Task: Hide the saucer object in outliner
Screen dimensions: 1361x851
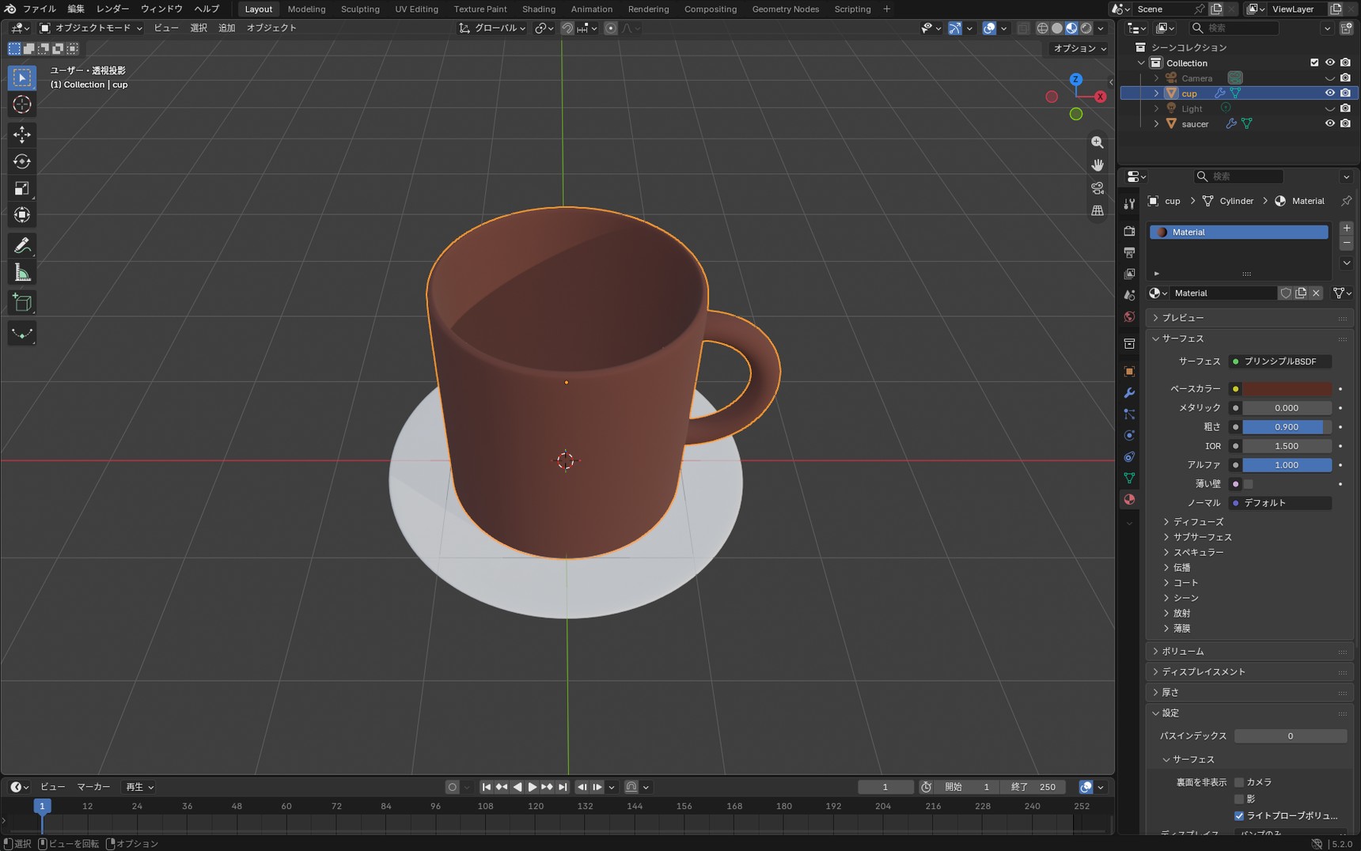Action: pos(1329,123)
